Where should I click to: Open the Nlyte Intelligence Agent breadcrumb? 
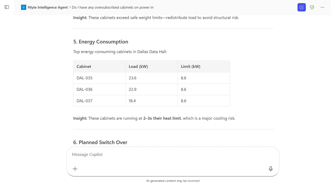pyautogui.click(x=48, y=7)
